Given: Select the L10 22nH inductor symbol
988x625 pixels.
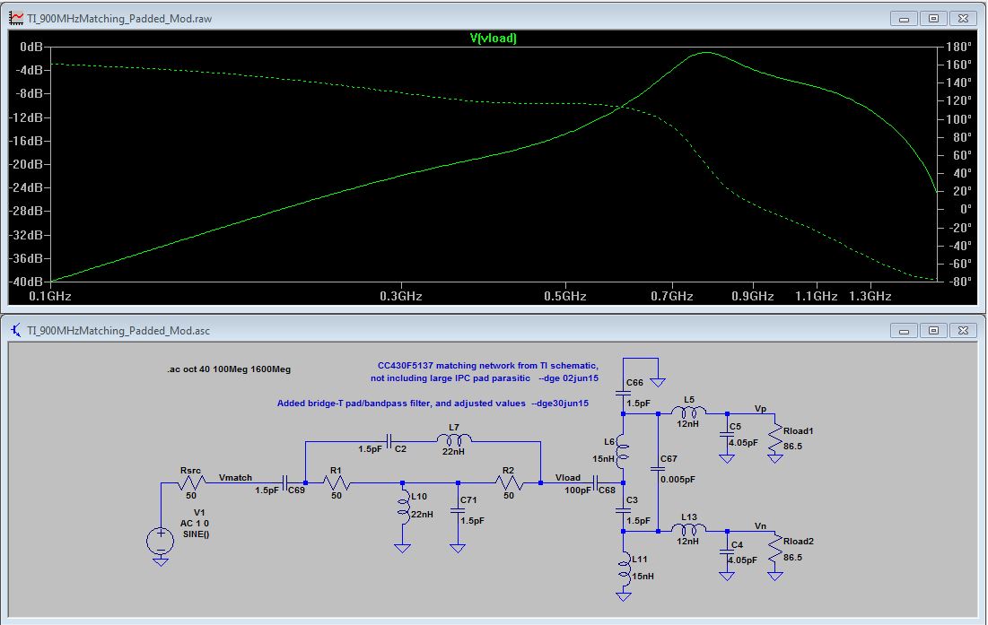Looking at the screenshot, I should (403, 508).
